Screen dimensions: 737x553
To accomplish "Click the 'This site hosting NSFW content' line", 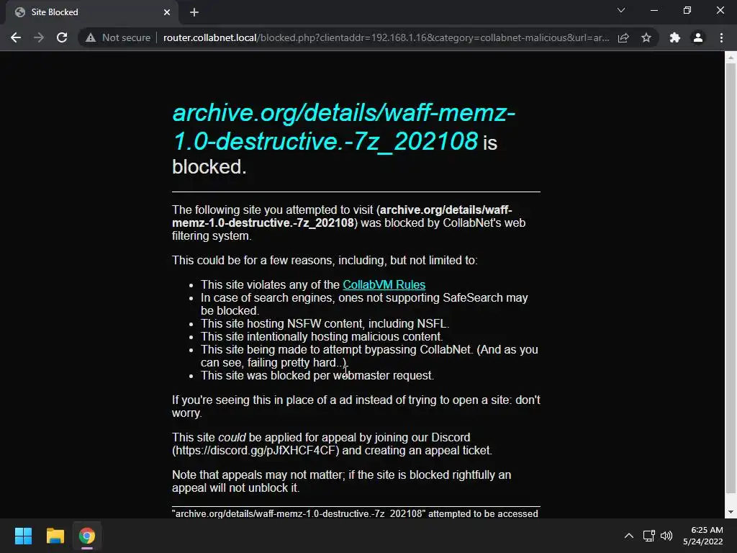I will (x=325, y=323).
